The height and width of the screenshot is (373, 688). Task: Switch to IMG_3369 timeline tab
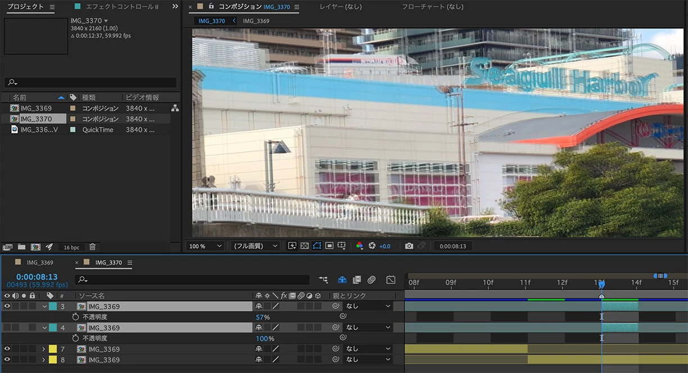tap(40, 262)
